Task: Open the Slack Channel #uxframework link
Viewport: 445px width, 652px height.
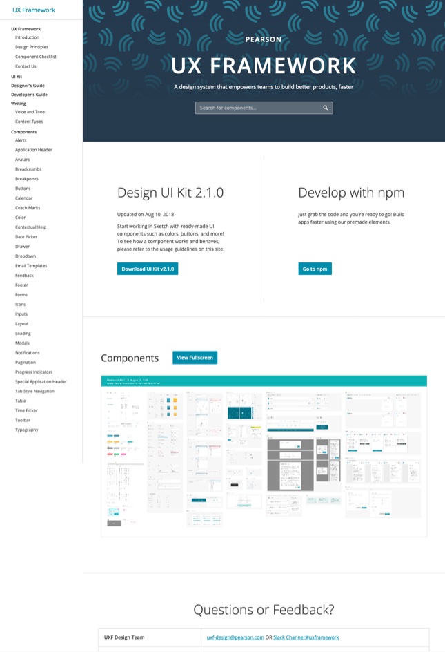Action: [306, 637]
